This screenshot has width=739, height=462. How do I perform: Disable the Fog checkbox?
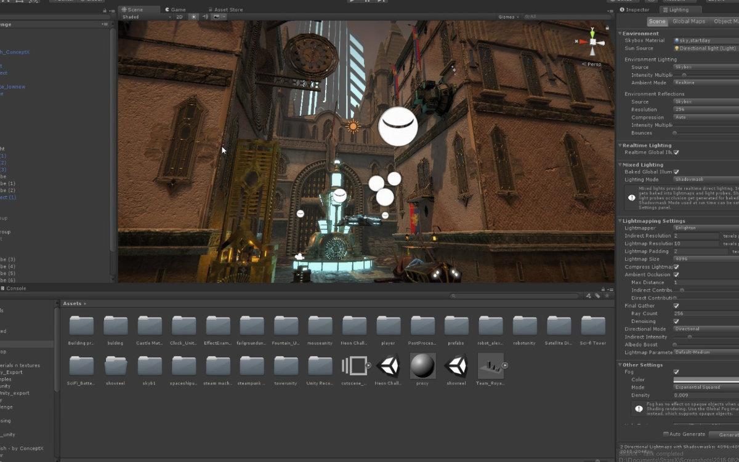tap(676, 372)
